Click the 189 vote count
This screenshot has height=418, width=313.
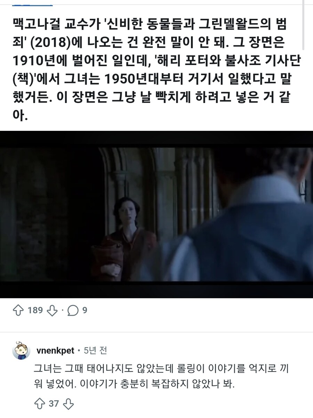pyautogui.click(x=35, y=310)
